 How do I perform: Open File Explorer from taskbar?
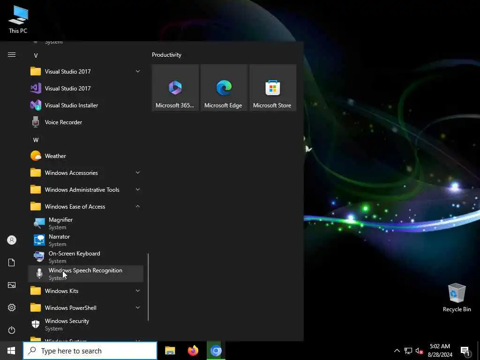pos(170,351)
